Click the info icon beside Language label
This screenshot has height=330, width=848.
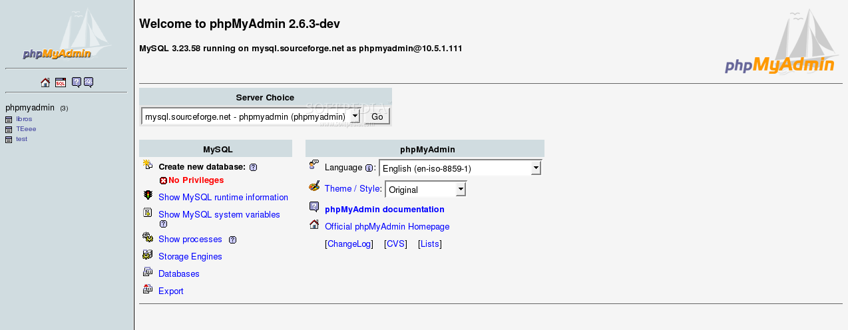(369, 168)
